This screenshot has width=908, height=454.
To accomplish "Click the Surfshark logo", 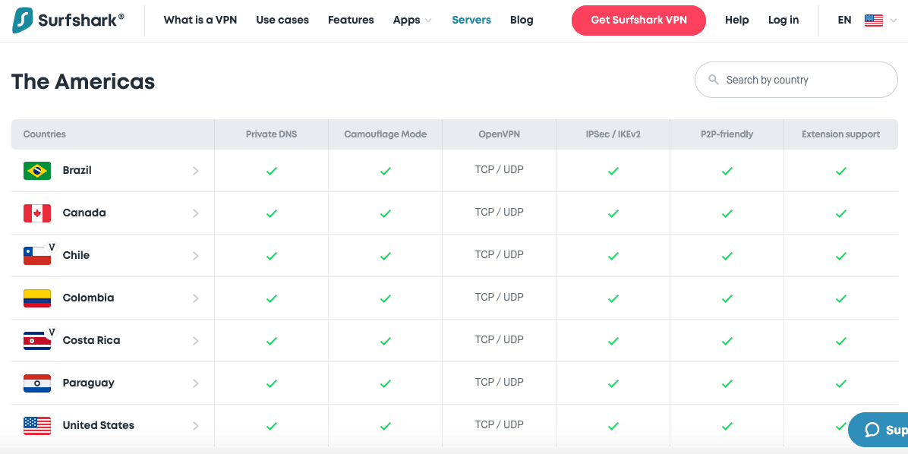I will click(x=68, y=20).
